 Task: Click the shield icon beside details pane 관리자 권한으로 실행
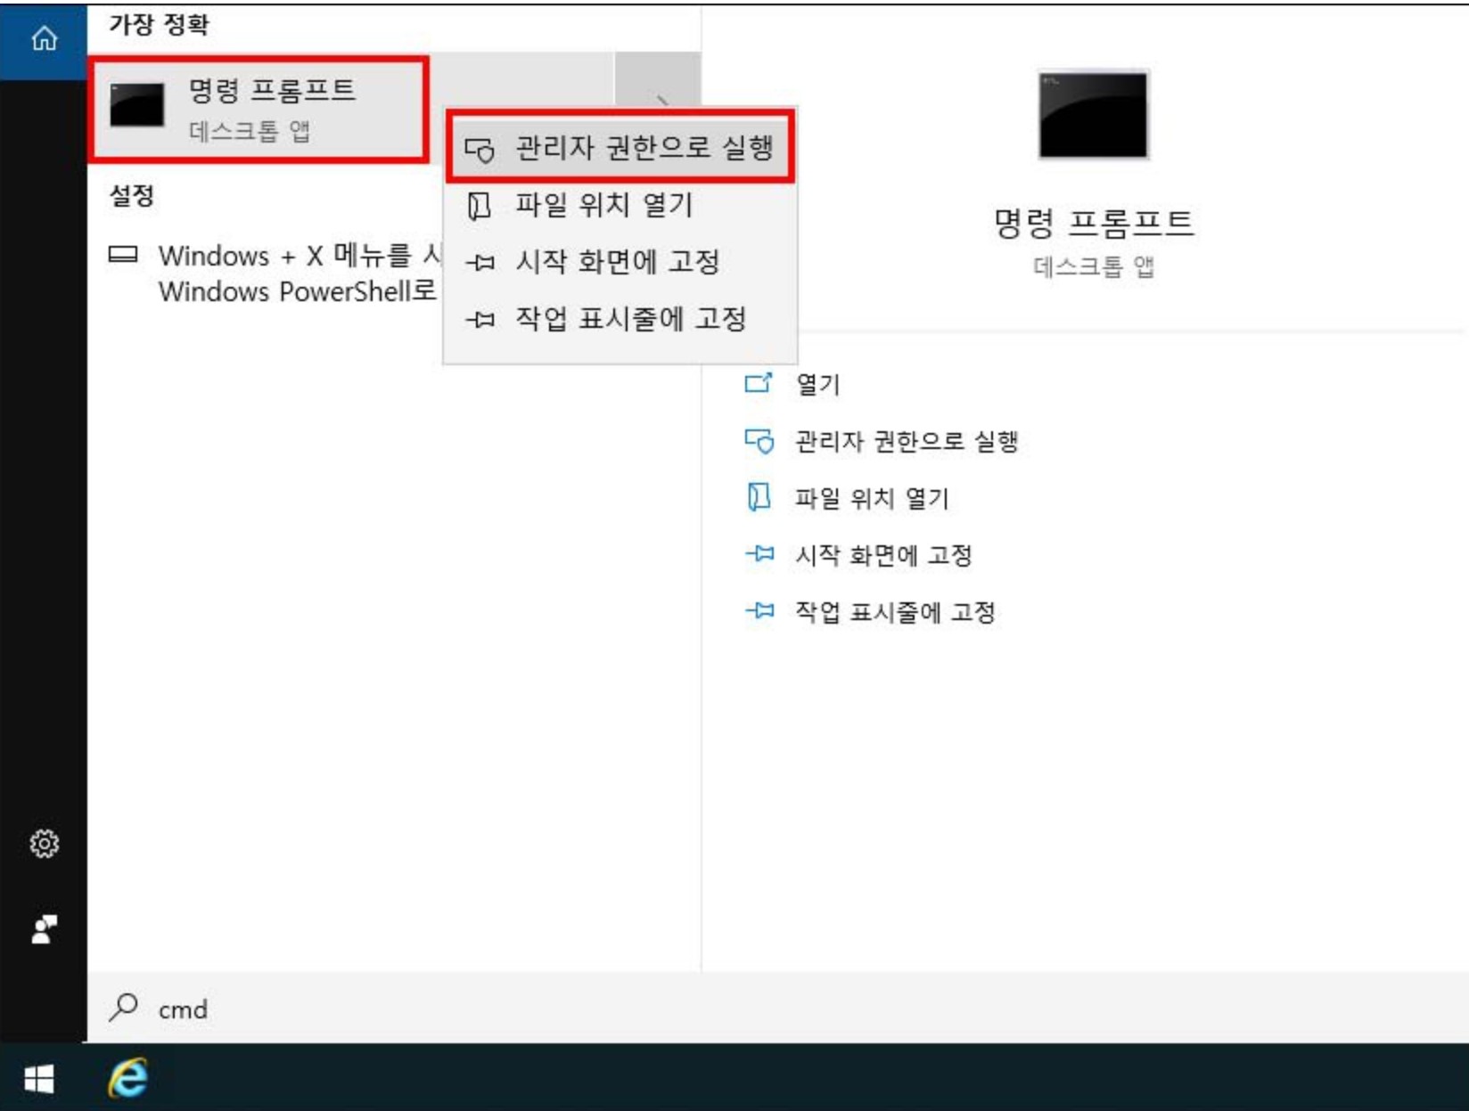[759, 440]
